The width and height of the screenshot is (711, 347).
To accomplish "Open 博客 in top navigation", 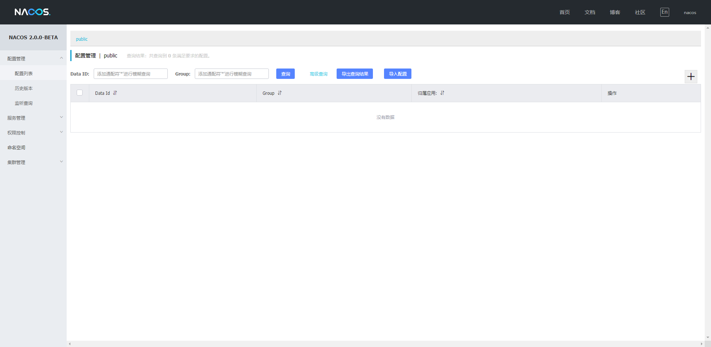I will pos(615,12).
